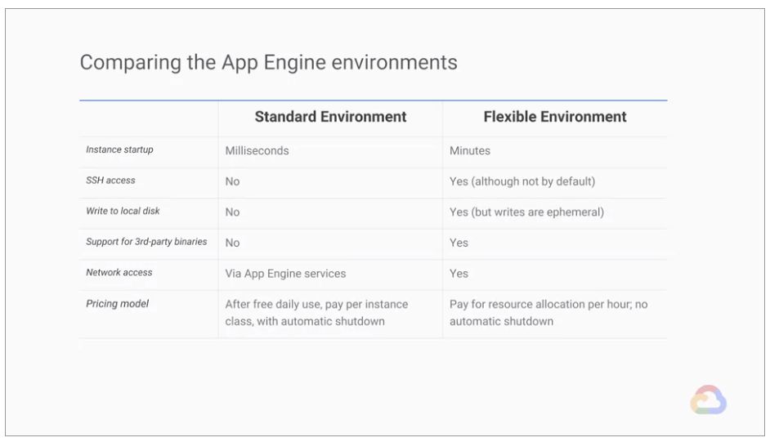Select the Standard Environment column header
Viewport: 770px width, 442px height.
coord(330,117)
